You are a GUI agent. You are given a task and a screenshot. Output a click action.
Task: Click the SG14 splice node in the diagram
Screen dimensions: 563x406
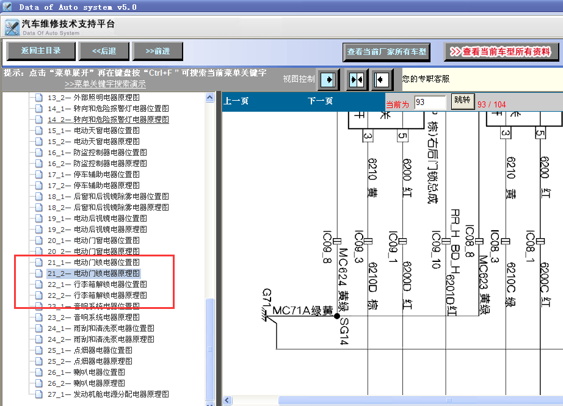[x=337, y=316]
